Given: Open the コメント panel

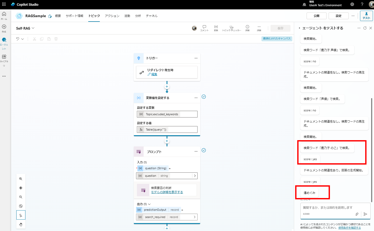Looking at the screenshot, I should pyautogui.click(x=204, y=28).
